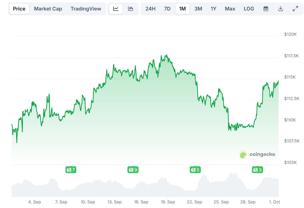304x208 pixels.
Task: Enable the 1Y timeframe
Action: point(213,8)
